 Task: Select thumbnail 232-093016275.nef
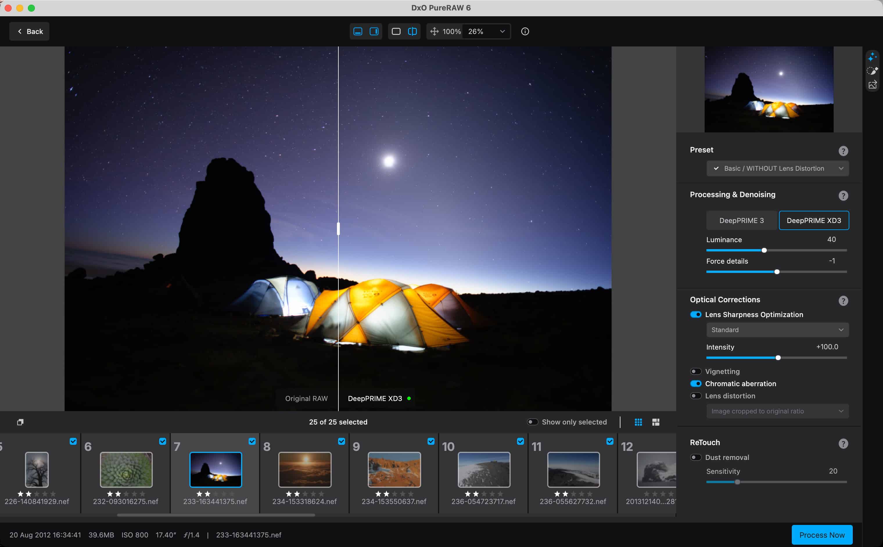click(126, 469)
